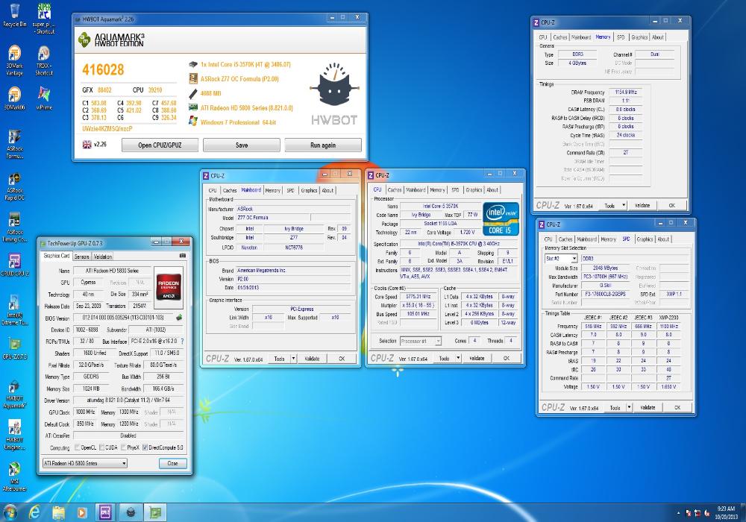Click the 416028 Aquamark score
This screenshot has width=746, height=522.
point(103,70)
